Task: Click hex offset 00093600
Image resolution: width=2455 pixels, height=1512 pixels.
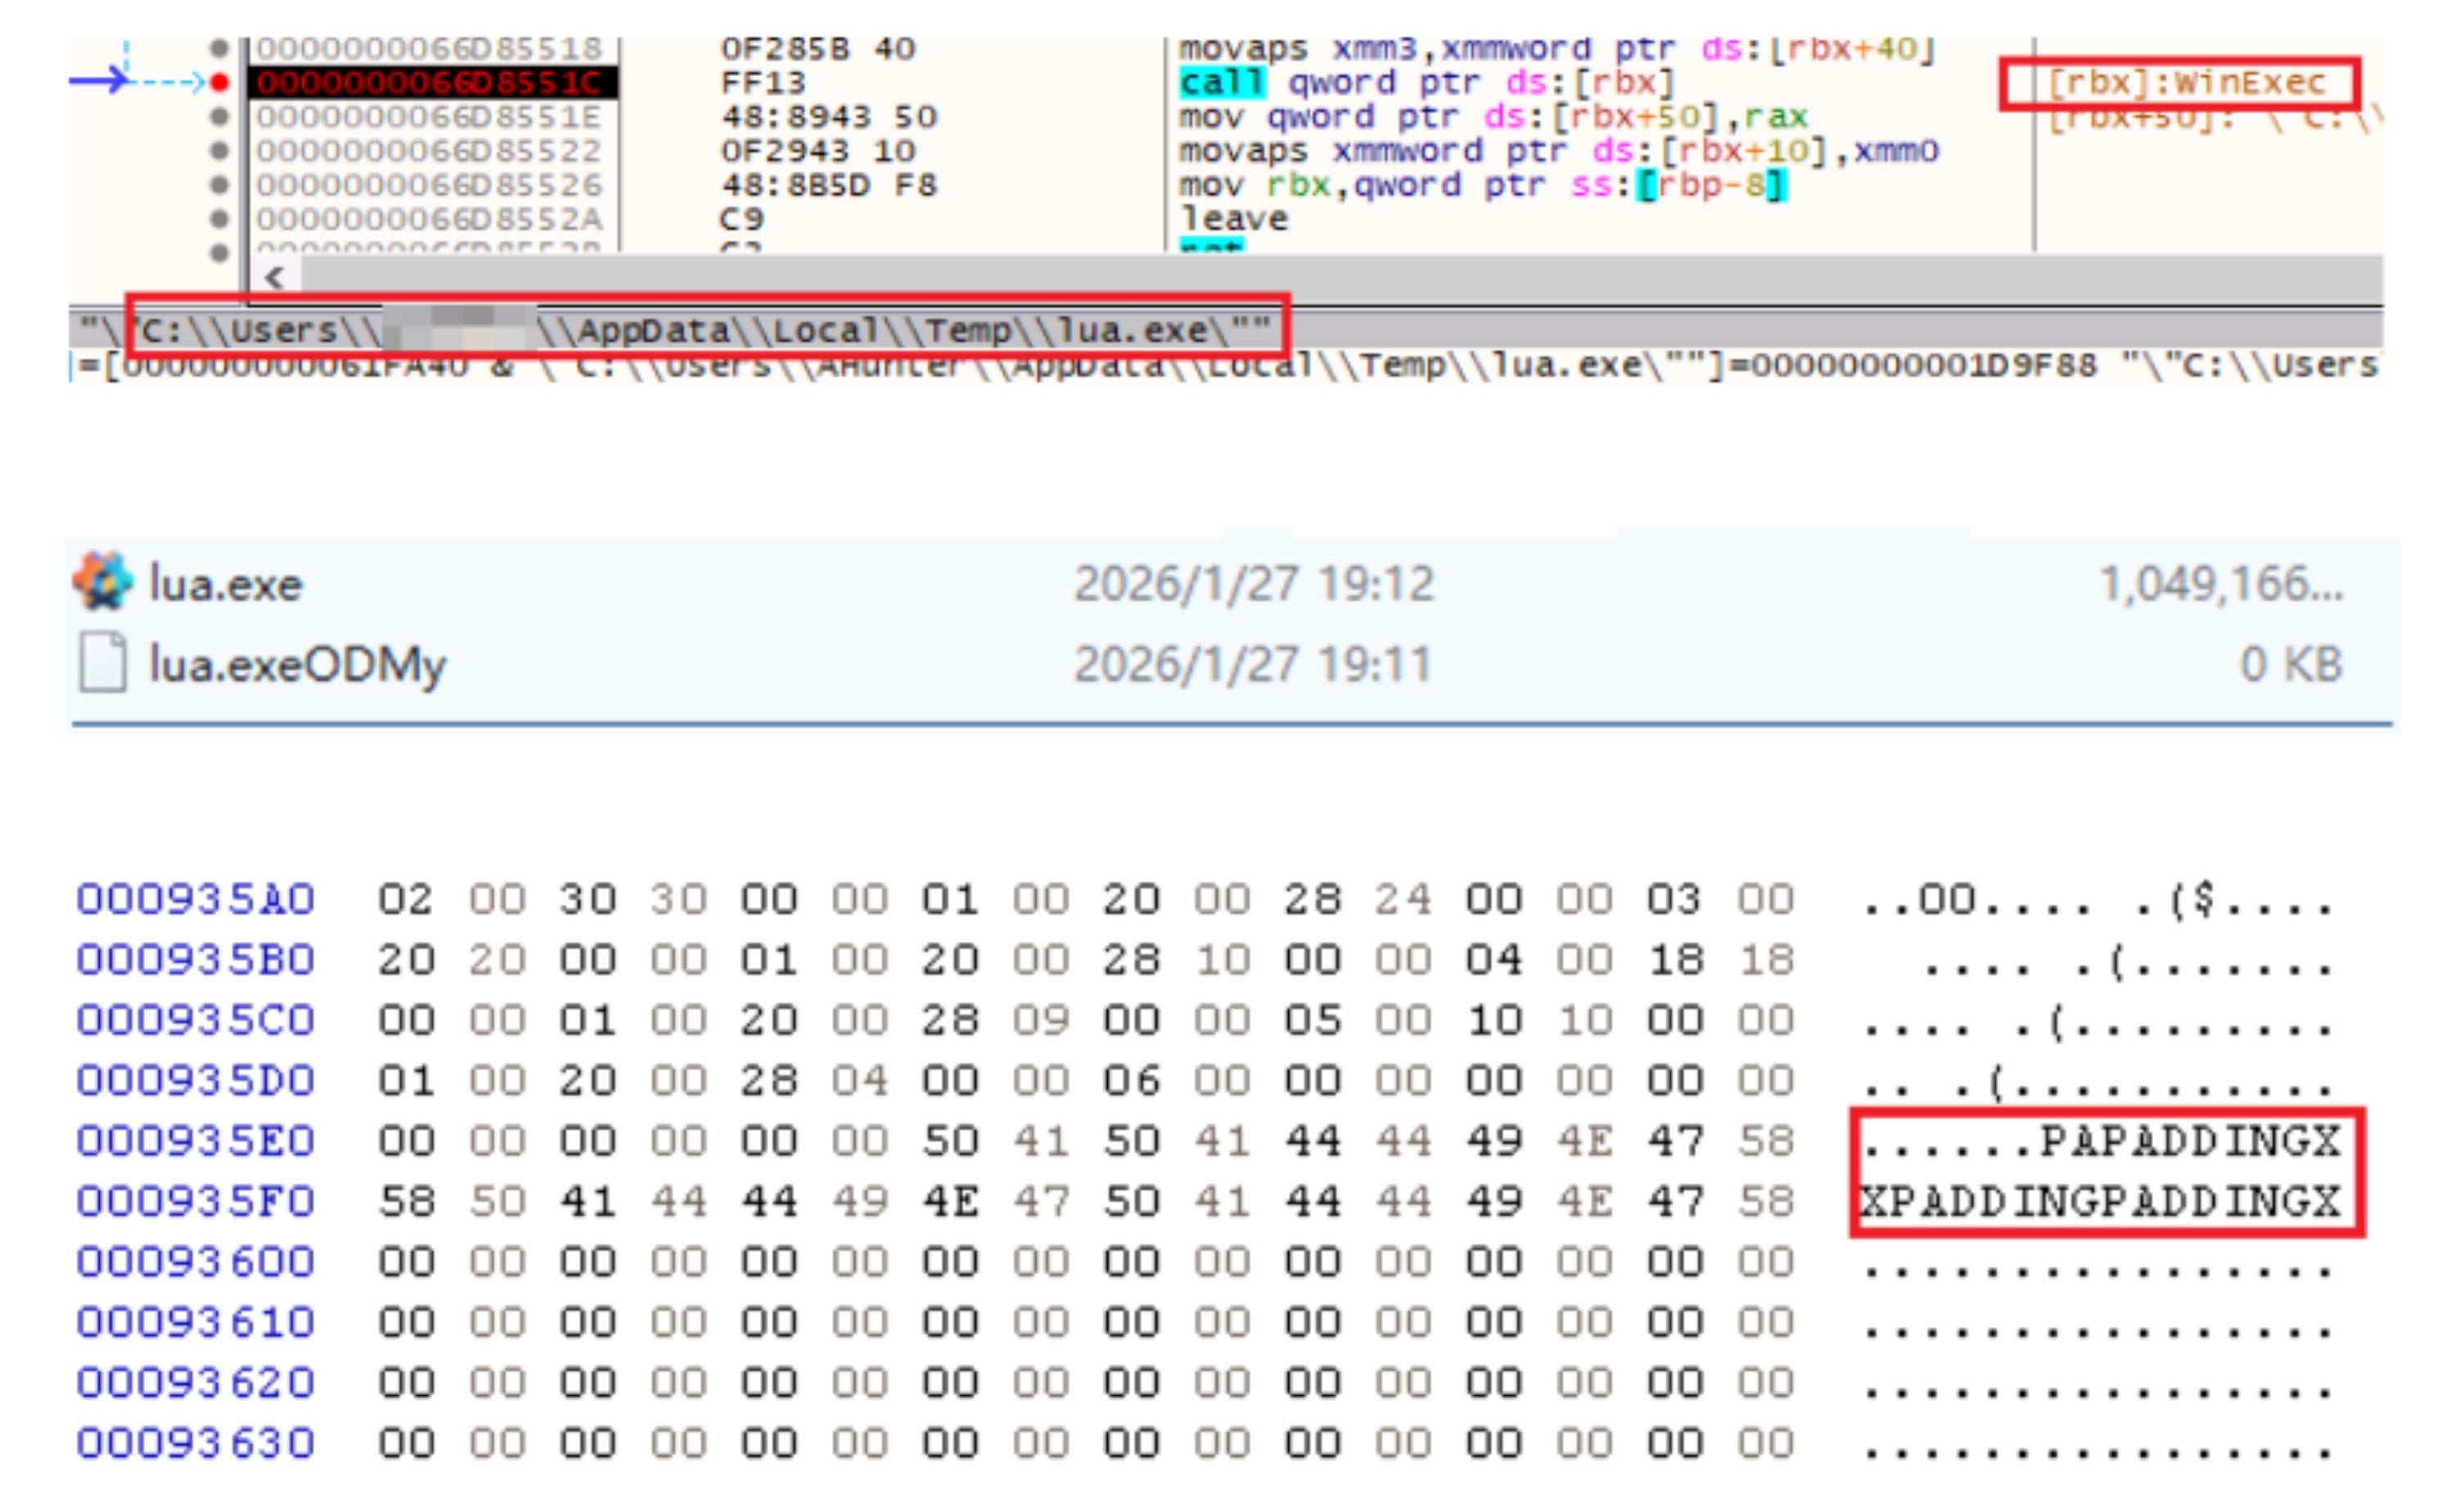Action: (196, 1262)
